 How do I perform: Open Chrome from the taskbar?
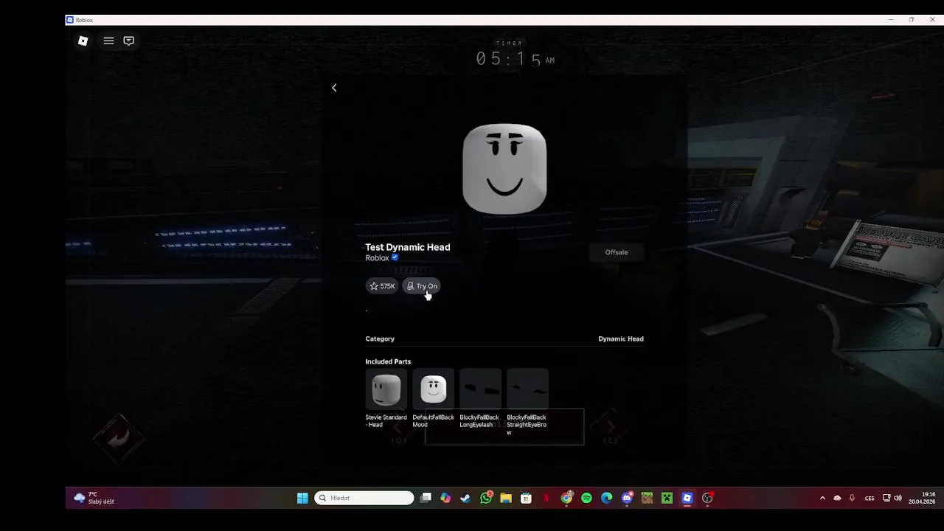click(x=566, y=498)
